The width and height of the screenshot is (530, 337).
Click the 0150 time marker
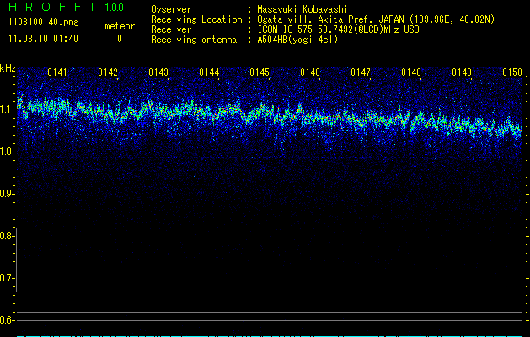(512, 73)
